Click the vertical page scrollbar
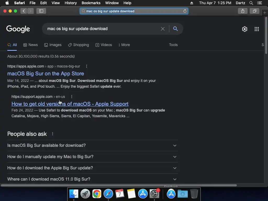The width and height of the screenshot is (268, 201). pos(266,35)
